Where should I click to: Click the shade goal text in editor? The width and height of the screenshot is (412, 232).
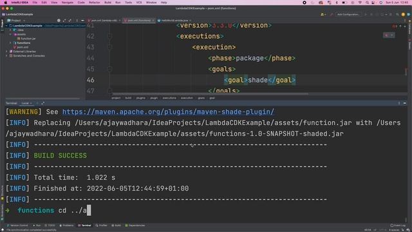pos(257,80)
